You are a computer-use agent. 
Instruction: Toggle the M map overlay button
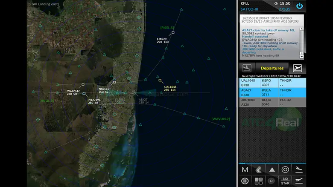pyautogui.click(x=245, y=170)
